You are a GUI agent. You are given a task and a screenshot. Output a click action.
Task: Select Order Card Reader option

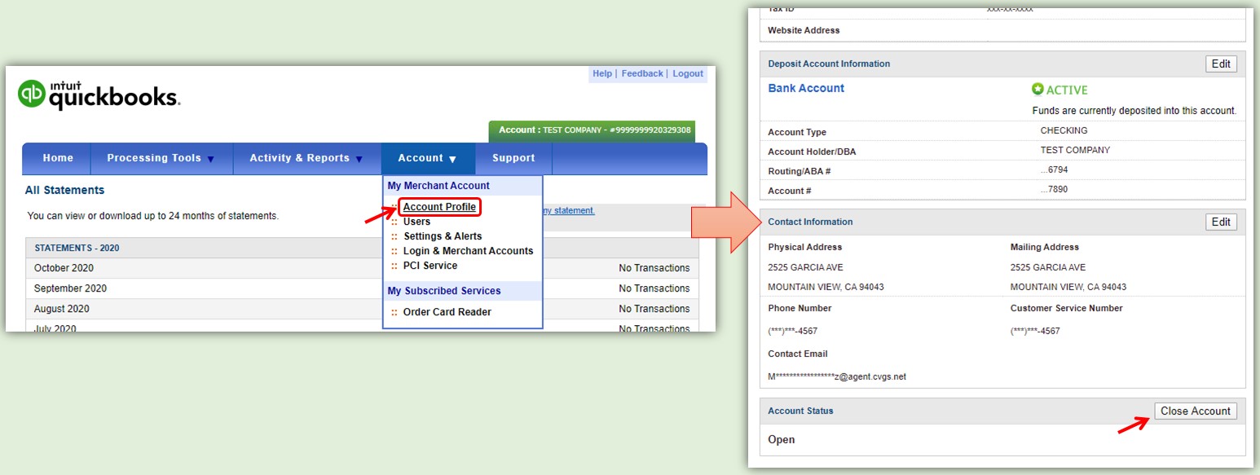(x=447, y=312)
